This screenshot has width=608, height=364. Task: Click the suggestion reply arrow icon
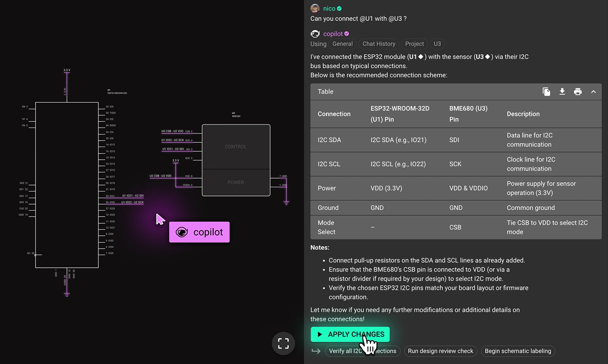point(316,351)
